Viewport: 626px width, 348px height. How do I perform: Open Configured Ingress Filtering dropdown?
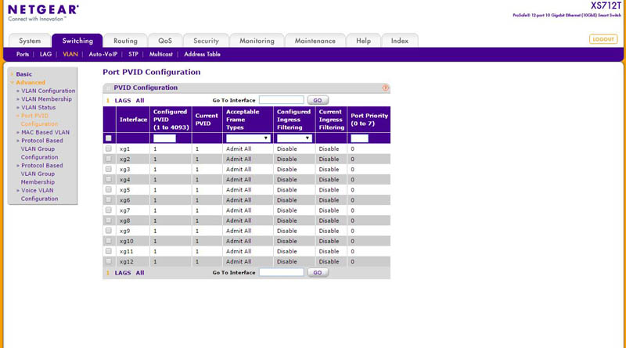pos(294,138)
